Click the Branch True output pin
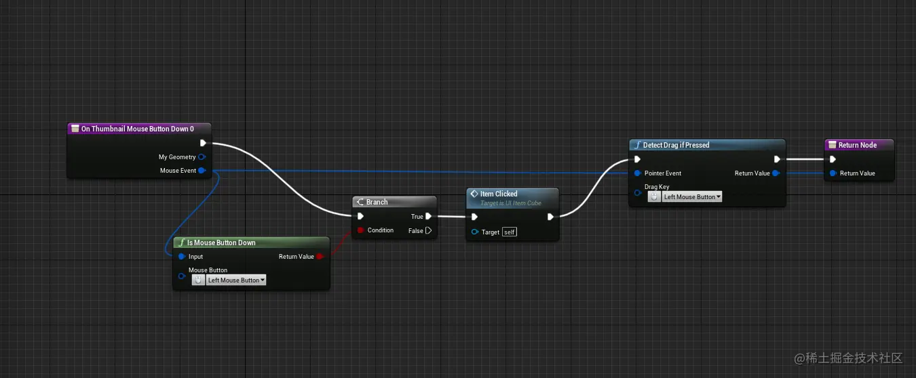 click(x=429, y=217)
